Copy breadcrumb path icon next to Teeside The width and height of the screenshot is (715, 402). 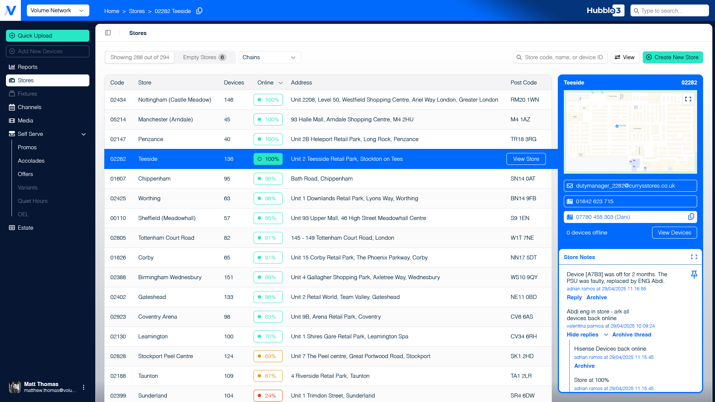tap(199, 11)
